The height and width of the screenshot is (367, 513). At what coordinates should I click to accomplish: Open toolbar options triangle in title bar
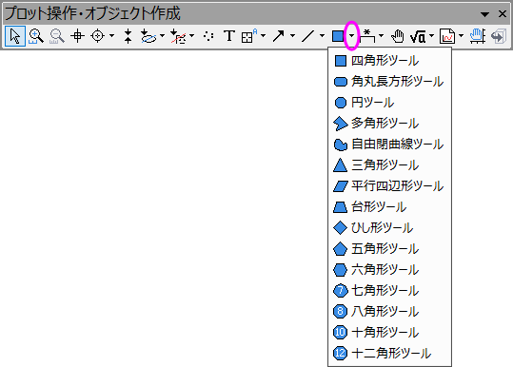[x=484, y=14]
